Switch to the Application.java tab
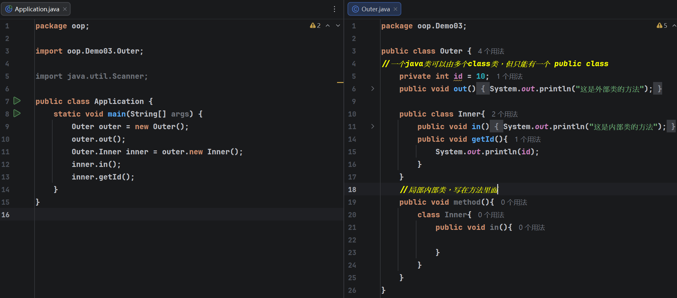Viewport: 677px width, 298px height. pos(36,9)
